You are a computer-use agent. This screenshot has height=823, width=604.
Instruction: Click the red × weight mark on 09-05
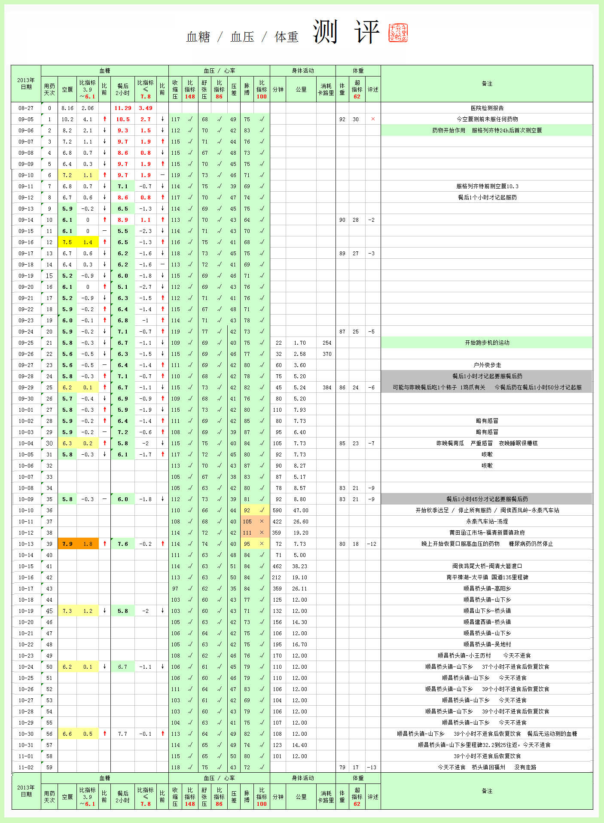pos(373,119)
